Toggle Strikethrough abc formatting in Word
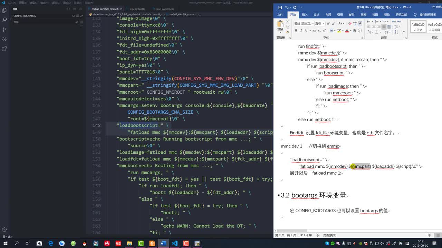Viewport: 442px width, 248px height. point(314,30)
